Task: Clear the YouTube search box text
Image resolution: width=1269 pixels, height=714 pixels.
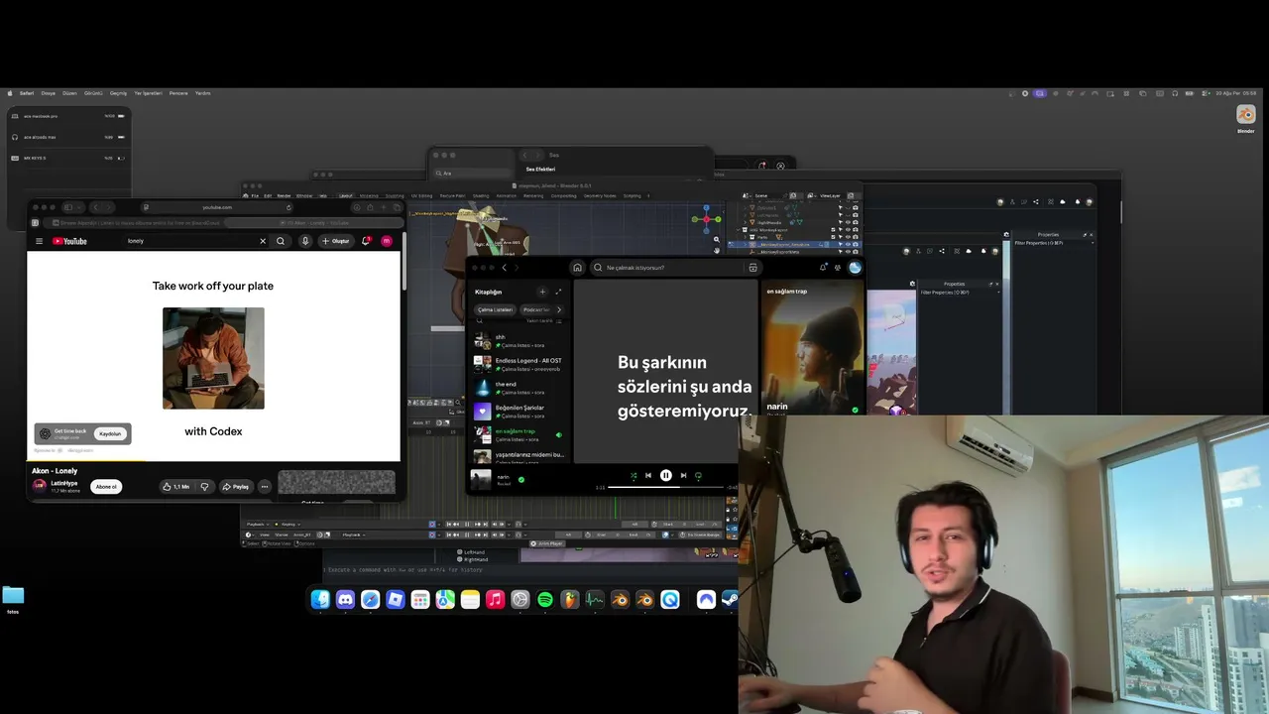Action: [x=263, y=241]
